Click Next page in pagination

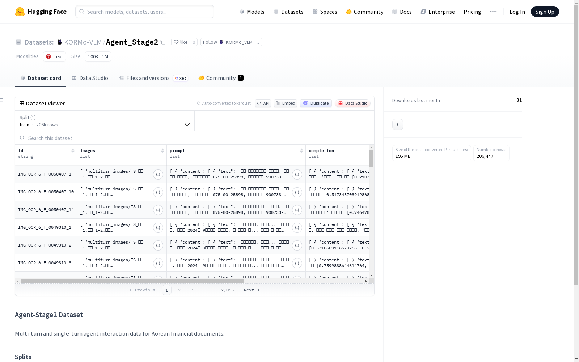pos(252,290)
